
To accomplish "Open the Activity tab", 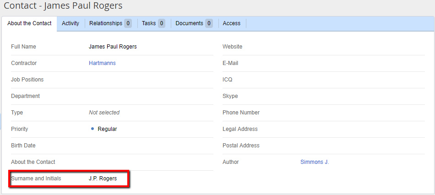I will click(71, 23).
